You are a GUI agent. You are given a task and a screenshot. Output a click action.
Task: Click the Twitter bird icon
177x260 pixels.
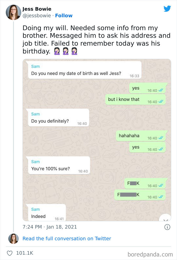[x=167, y=9]
